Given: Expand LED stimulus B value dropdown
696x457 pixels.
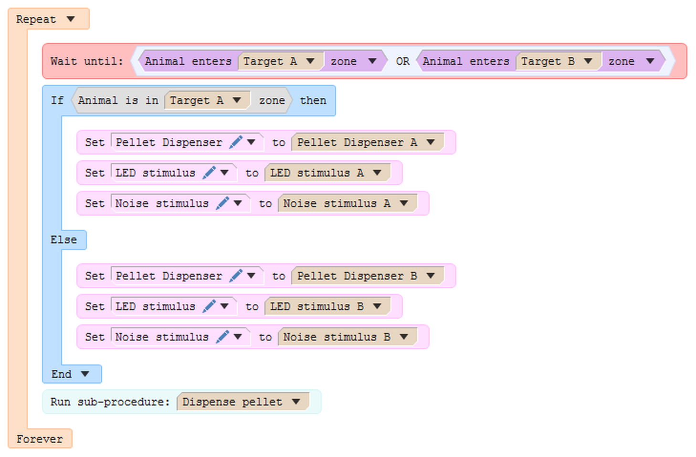Looking at the screenshot, I should pyautogui.click(x=377, y=306).
